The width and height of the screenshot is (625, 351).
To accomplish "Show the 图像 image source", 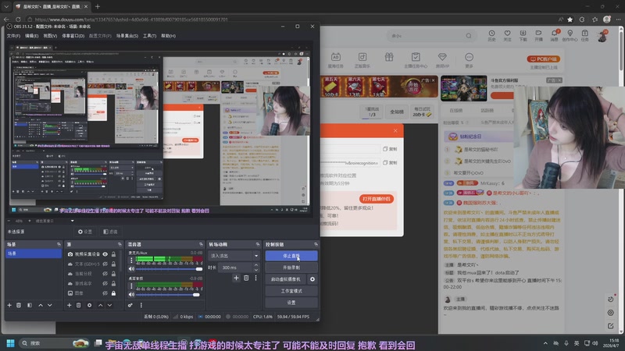I will (105, 293).
